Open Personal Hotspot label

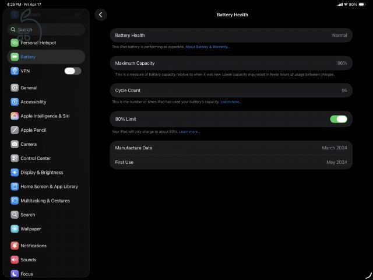38,43
